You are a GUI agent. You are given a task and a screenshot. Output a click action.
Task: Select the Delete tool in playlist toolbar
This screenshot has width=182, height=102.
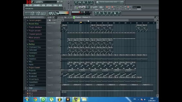point(58,17)
